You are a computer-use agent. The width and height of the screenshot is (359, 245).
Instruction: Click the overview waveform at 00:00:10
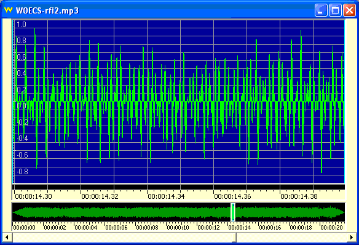pos(166,212)
